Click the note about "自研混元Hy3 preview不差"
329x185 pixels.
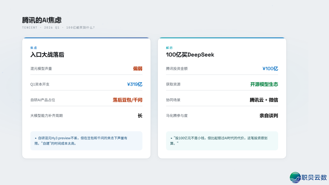click(x=86, y=141)
